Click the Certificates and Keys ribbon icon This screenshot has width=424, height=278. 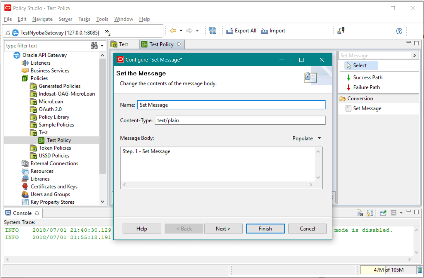(25, 187)
